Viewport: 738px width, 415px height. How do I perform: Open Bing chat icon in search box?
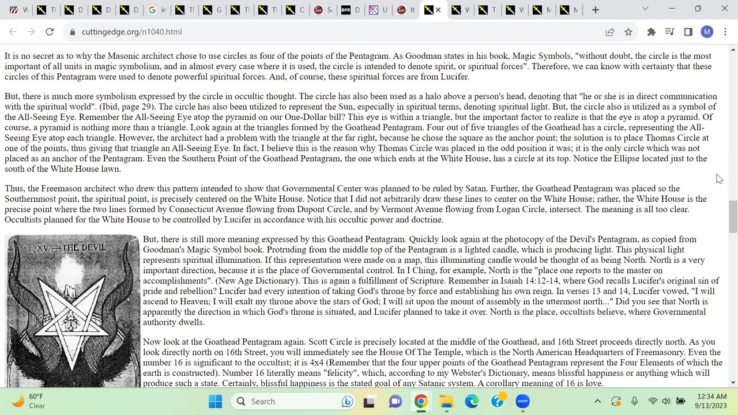[x=347, y=401]
